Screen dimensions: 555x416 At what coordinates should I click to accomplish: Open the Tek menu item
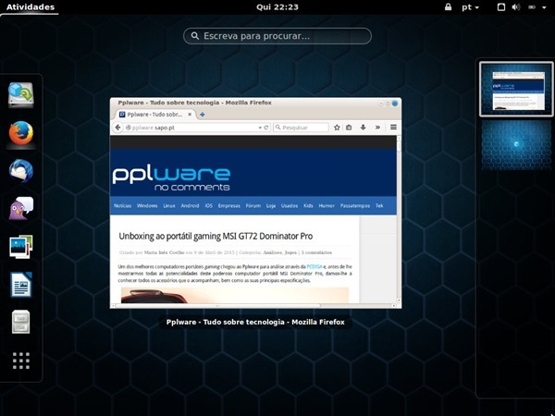tap(379, 205)
